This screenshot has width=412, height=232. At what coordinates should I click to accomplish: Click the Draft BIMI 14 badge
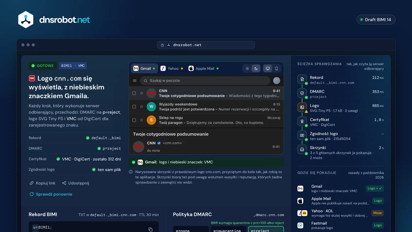tap(376, 20)
